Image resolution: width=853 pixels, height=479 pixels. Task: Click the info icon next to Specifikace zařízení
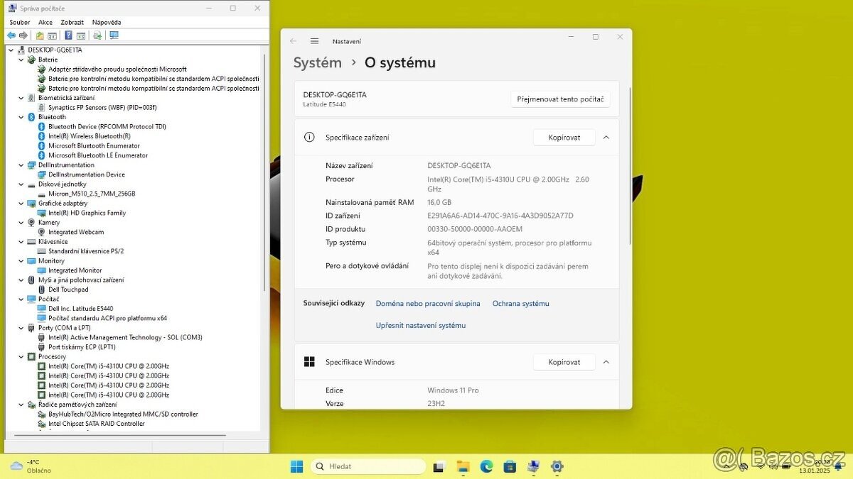click(x=309, y=137)
